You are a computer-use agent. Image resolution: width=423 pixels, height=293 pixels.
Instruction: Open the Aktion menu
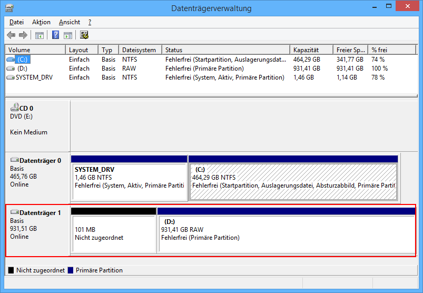coord(41,22)
